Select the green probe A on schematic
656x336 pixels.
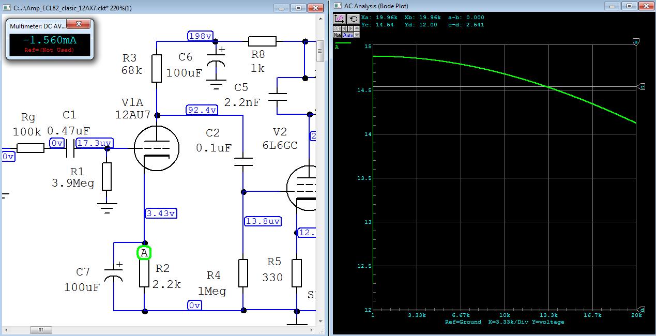pyautogui.click(x=144, y=253)
